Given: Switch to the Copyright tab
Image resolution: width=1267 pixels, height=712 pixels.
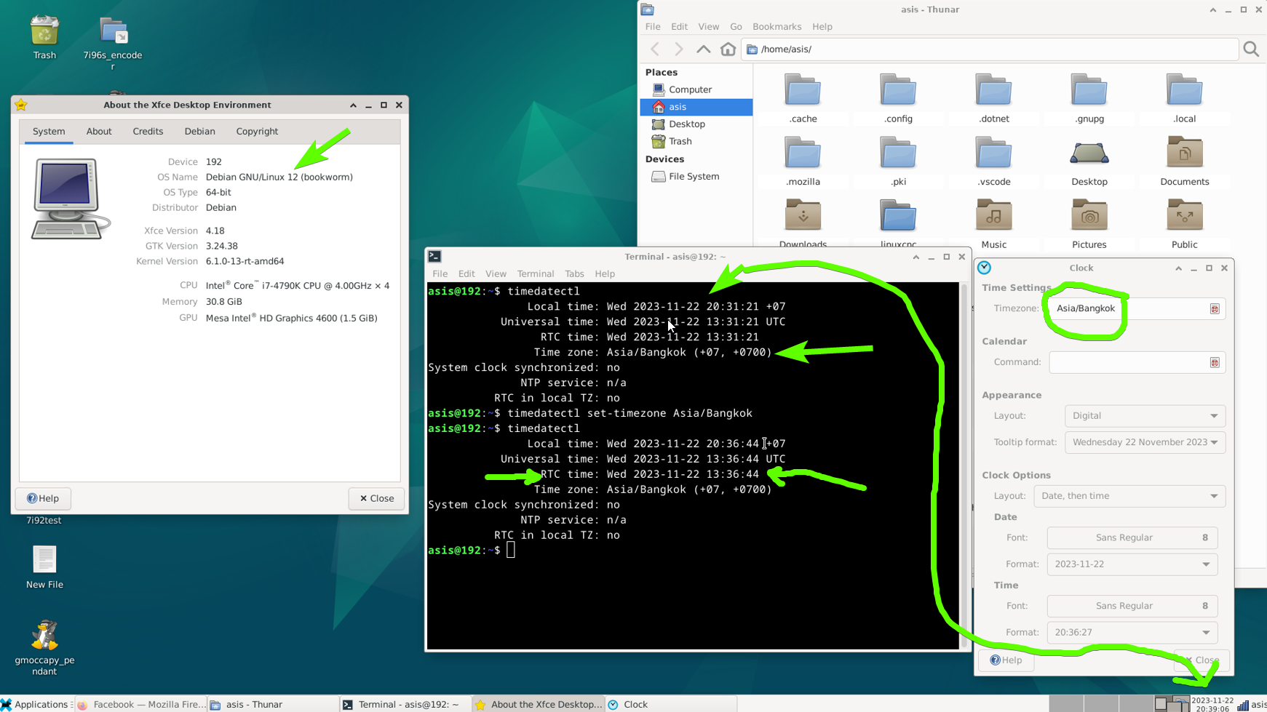Looking at the screenshot, I should pos(257,132).
